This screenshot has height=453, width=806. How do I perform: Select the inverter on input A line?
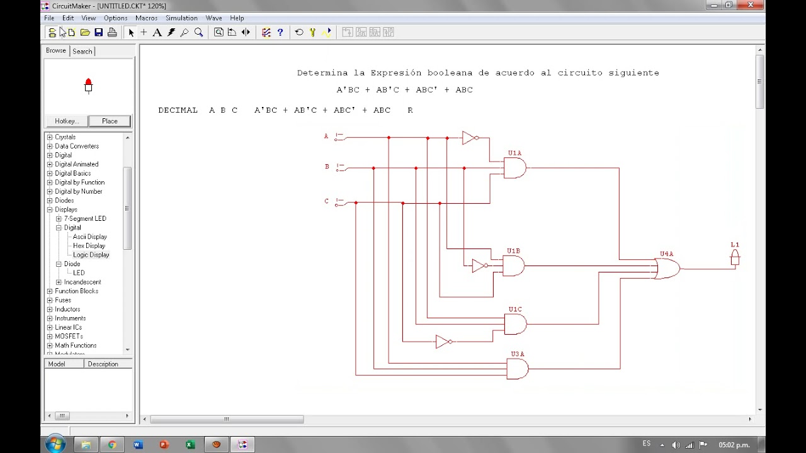click(470, 138)
